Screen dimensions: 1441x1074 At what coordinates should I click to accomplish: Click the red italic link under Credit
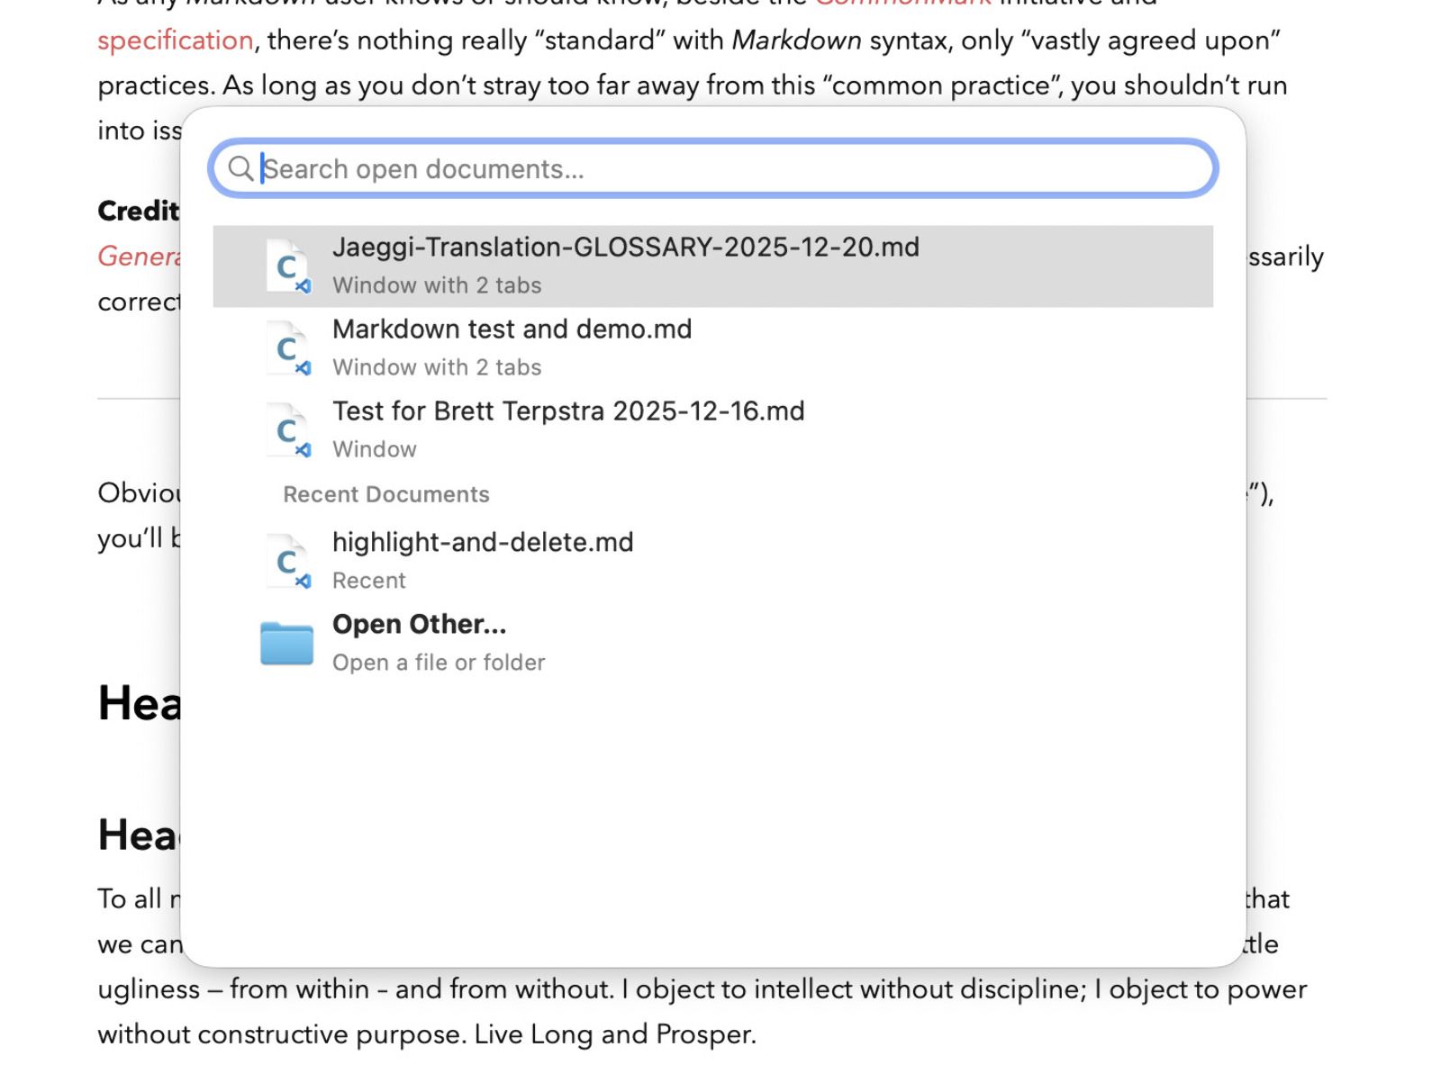(x=140, y=257)
